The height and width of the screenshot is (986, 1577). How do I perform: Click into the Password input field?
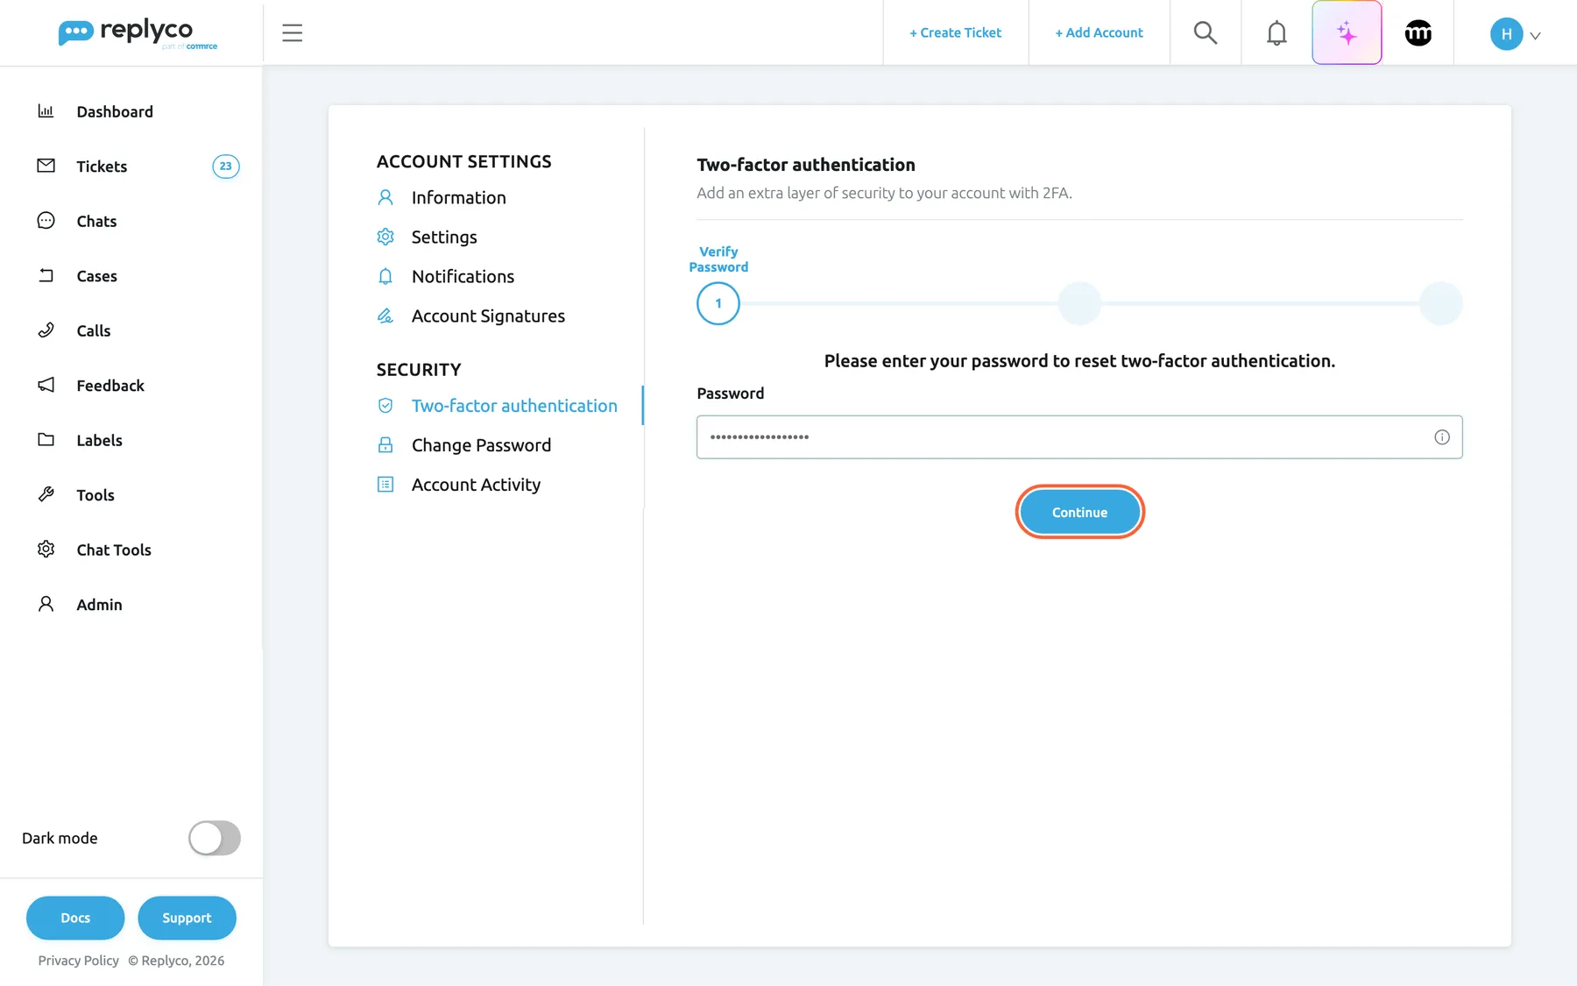click(1079, 437)
